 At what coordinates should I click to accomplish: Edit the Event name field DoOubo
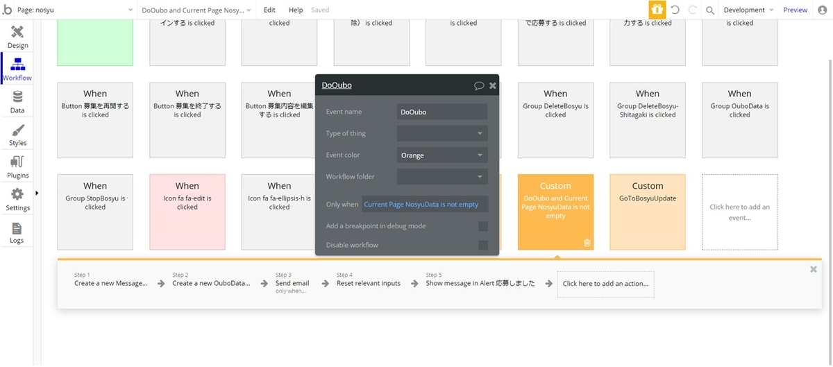coord(442,112)
